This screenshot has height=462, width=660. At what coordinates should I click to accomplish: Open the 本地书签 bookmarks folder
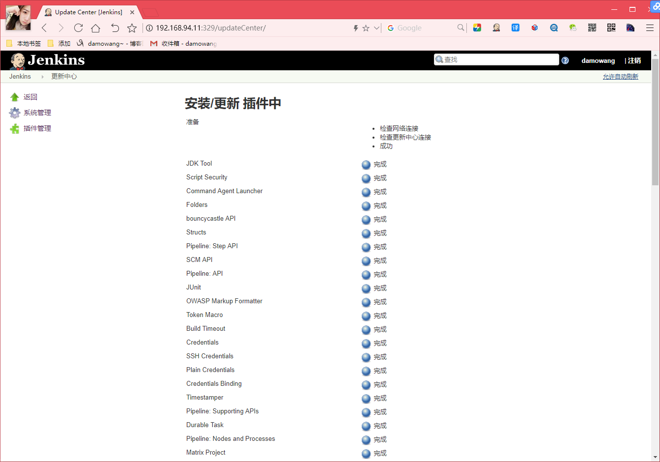24,44
